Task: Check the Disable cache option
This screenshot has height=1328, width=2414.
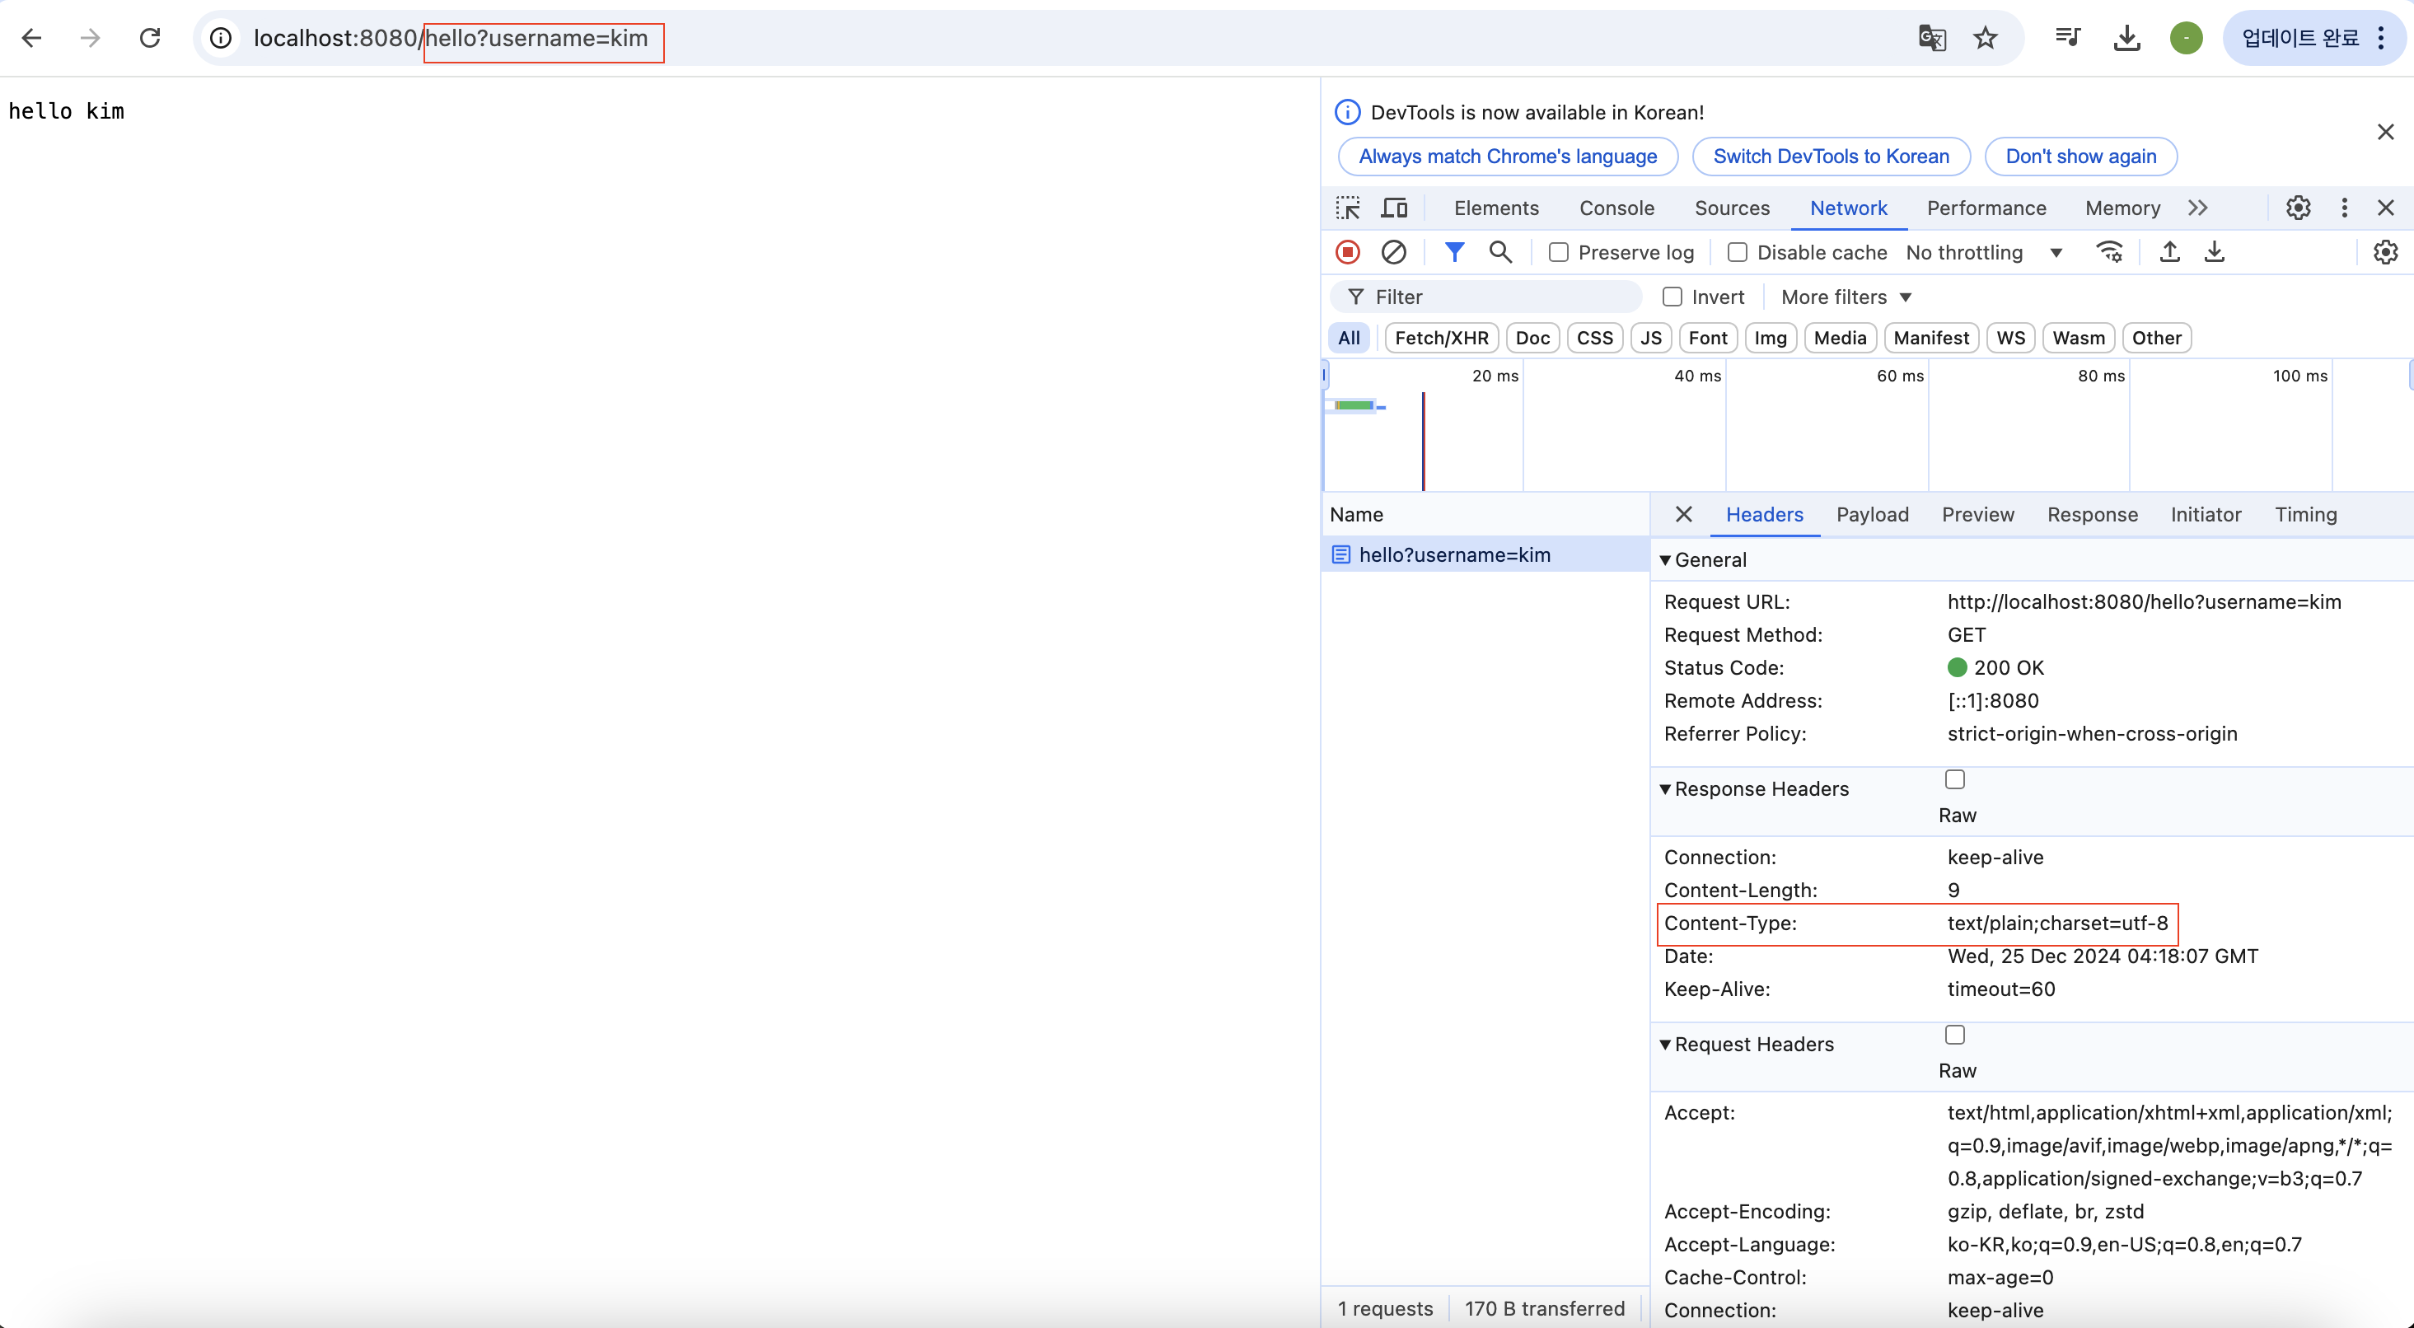Action: 1738,252
